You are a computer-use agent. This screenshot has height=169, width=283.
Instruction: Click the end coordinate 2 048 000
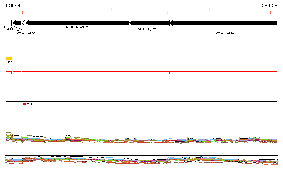pyautogui.click(x=269, y=6)
